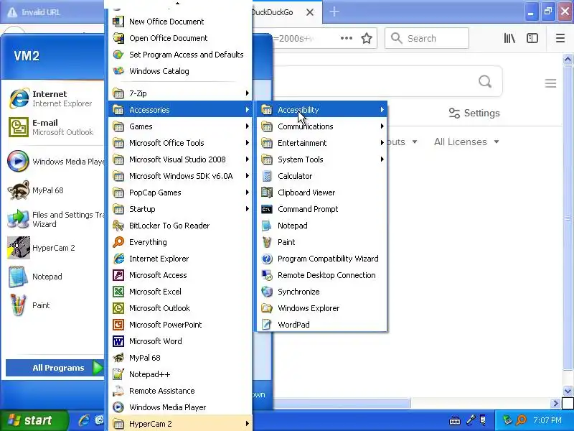Launch Everything search program
The image size is (574, 431).
[180, 242]
